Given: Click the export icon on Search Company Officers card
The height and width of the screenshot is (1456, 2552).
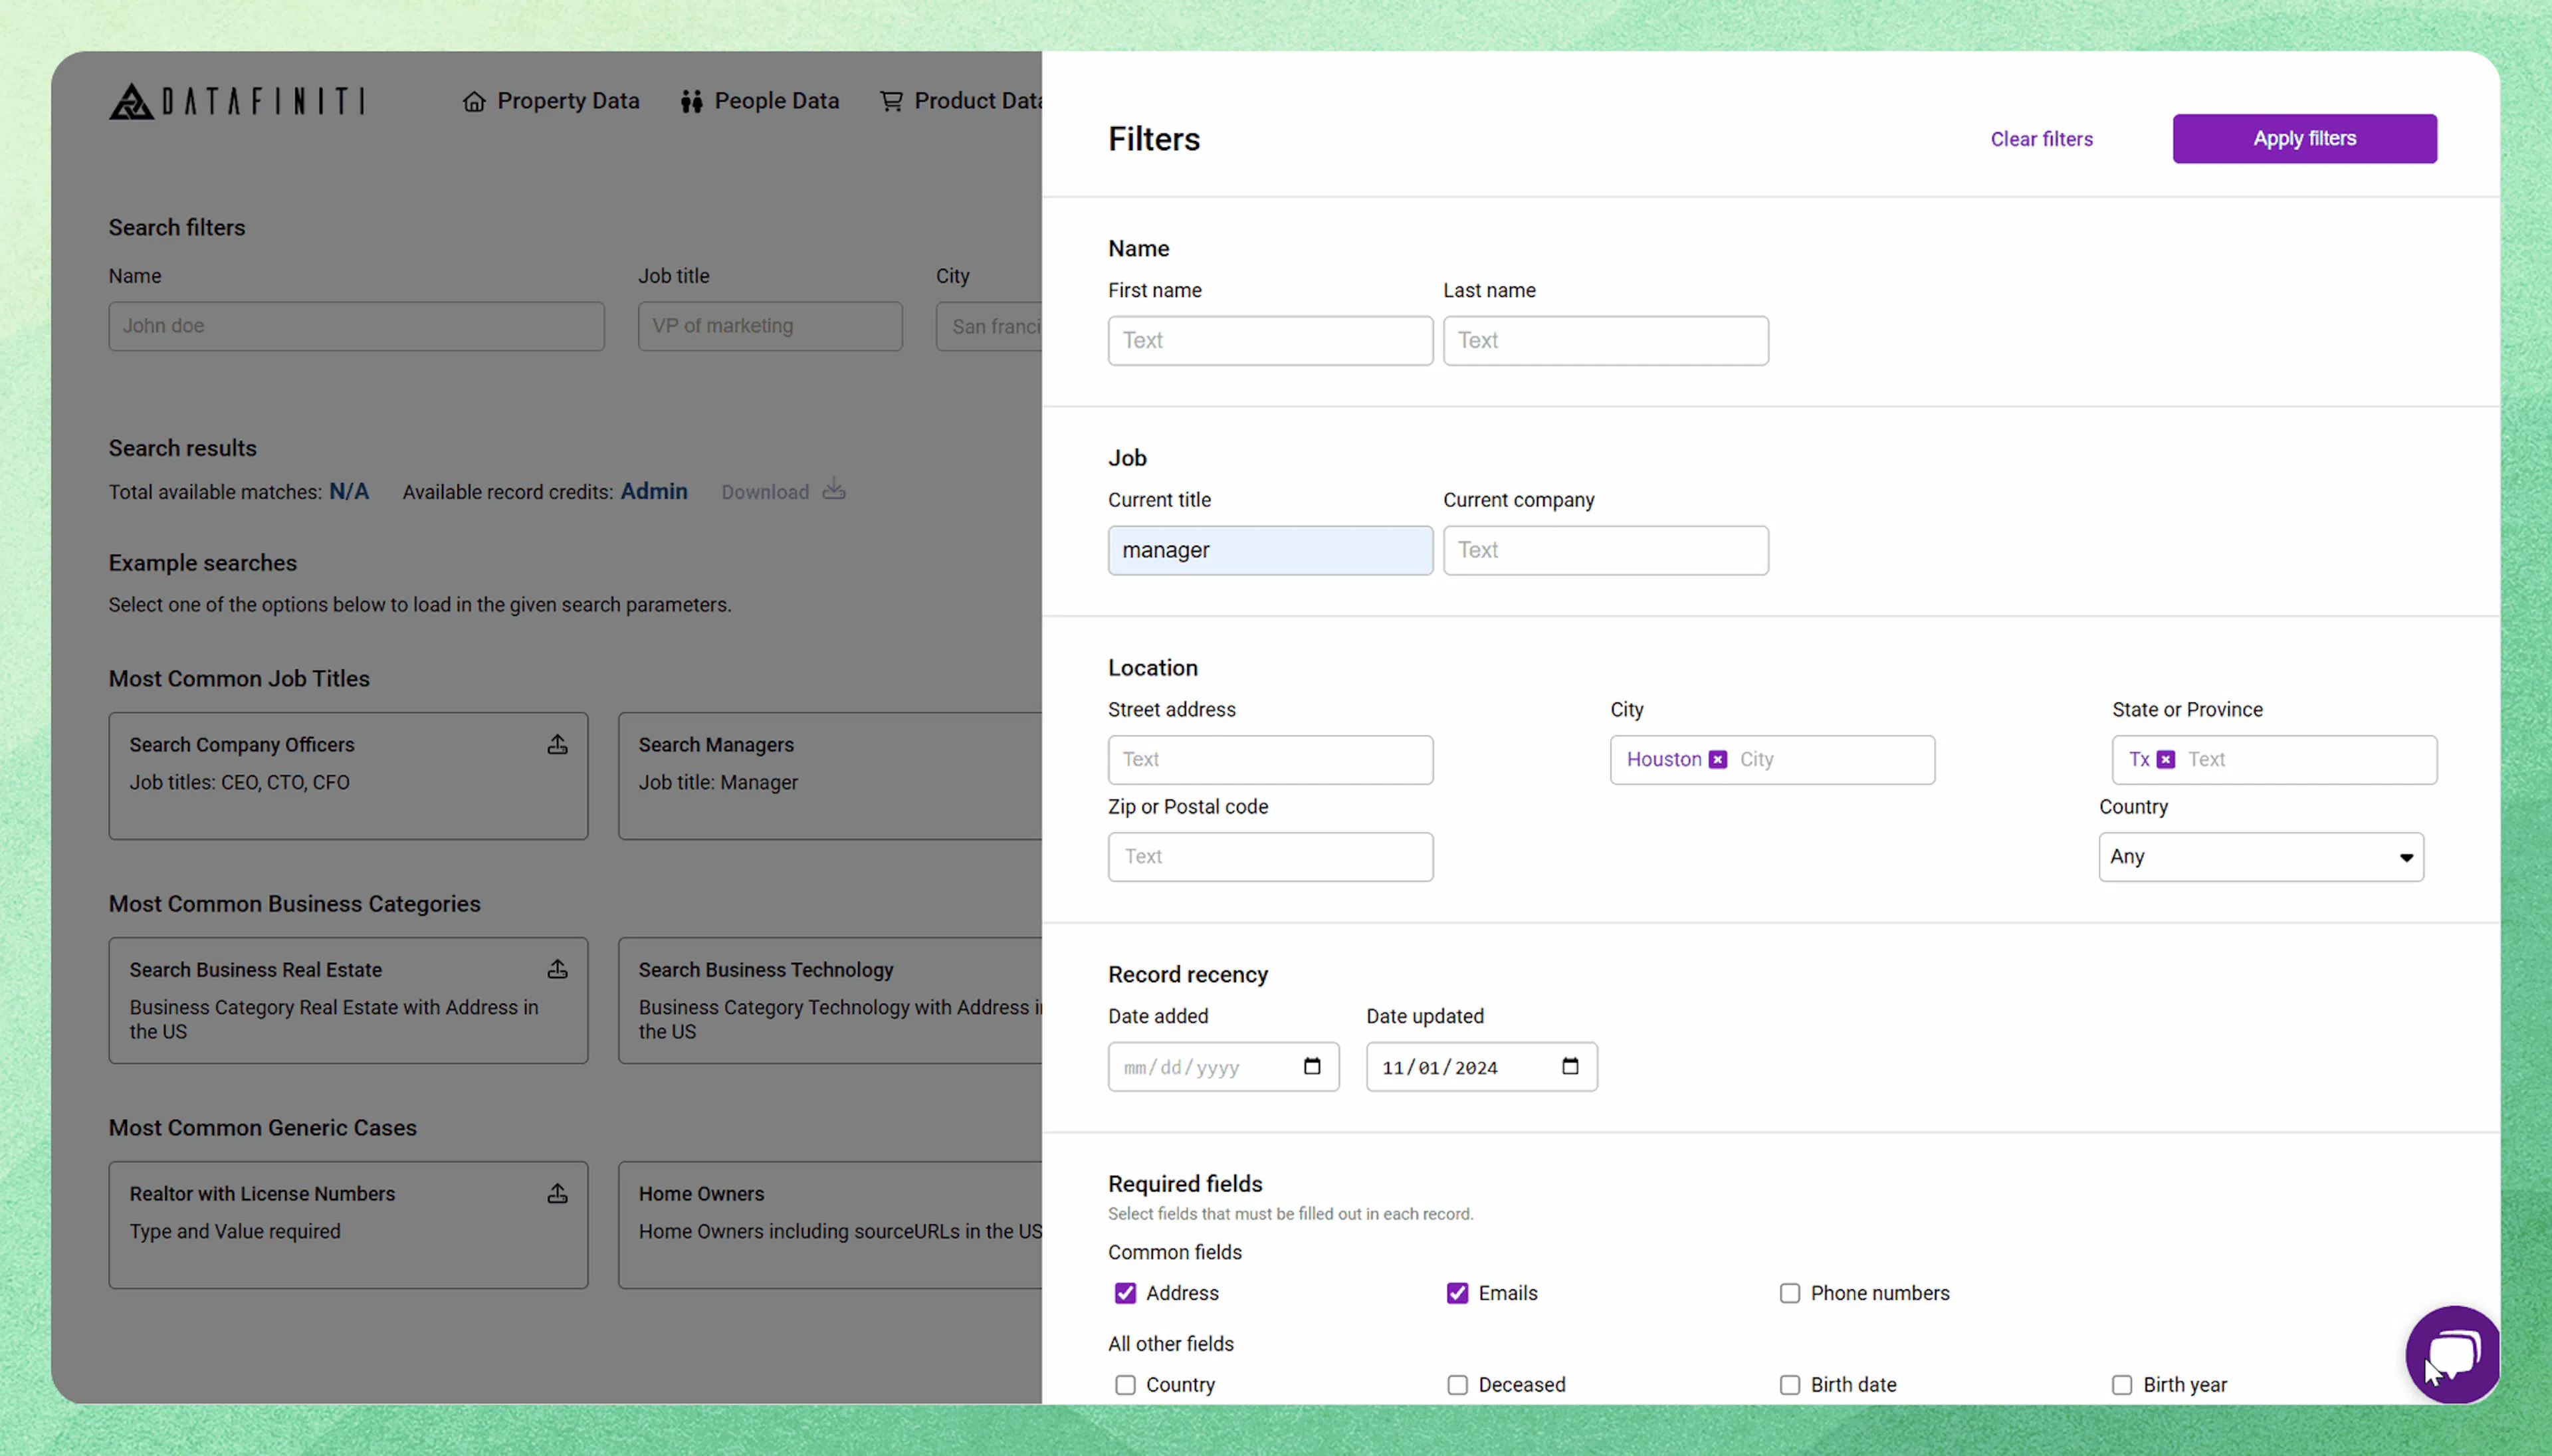Looking at the screenshot, I should point(557,744).
